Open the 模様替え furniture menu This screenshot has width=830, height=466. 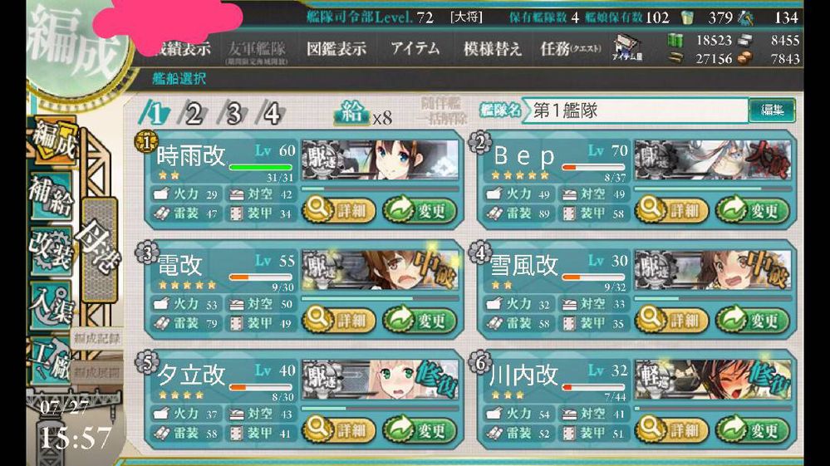[493, 49]
